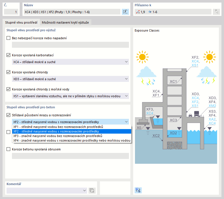Open the Komentář dropdown
Viewport: 224px width, 199px height.
point(47,190)
